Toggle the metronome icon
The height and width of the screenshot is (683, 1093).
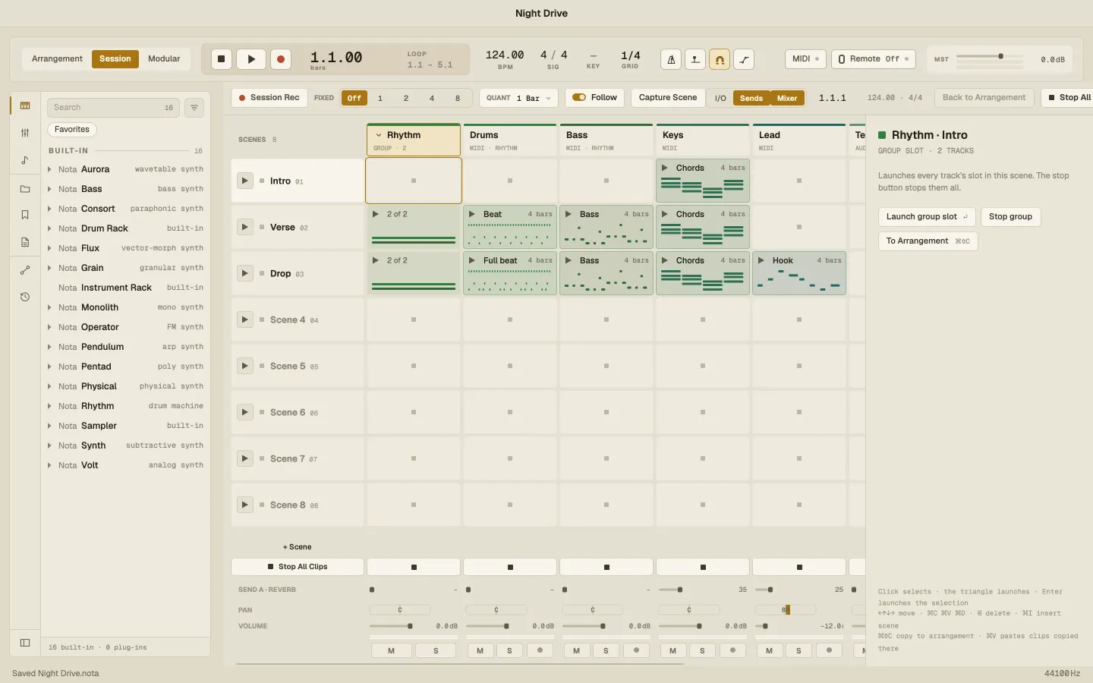click(x=671, y=59)
